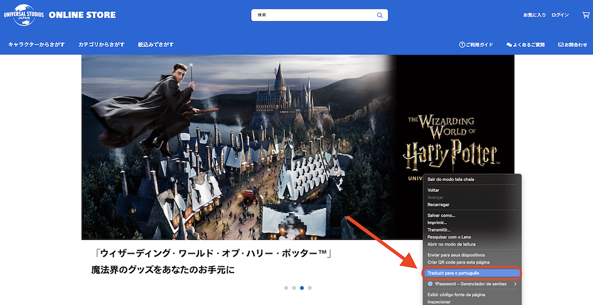593x305 pixels.
Task: Select the fourth carousel dot
Action: click(x=310, y=288)
